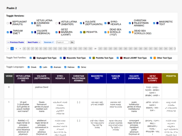Click 'consurgent reges terrae' verse 2 cell
182x136 pixels.
pos(134,127)
